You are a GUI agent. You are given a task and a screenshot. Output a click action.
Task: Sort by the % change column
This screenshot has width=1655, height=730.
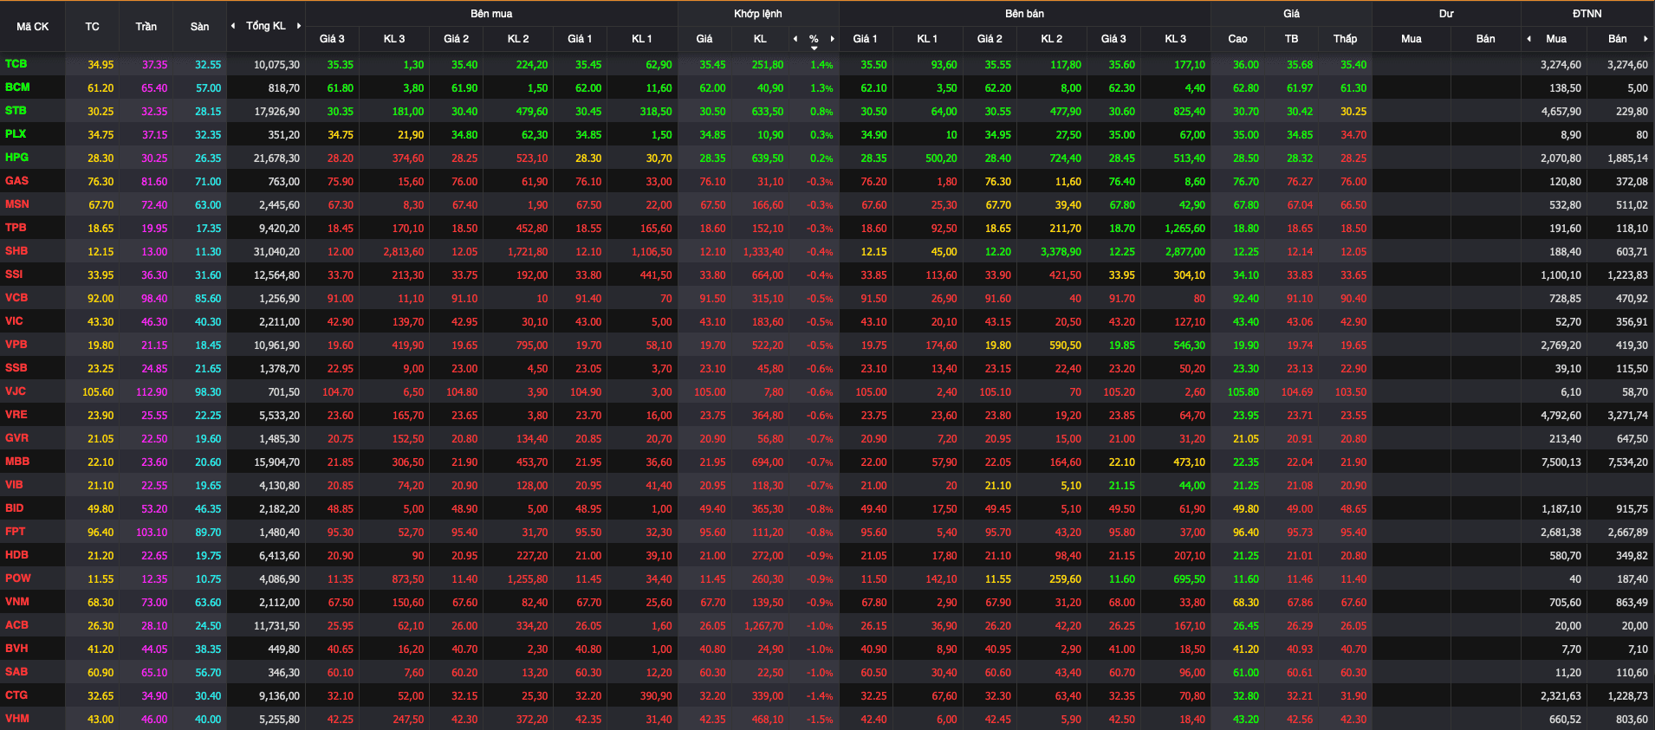pos(814,40)
